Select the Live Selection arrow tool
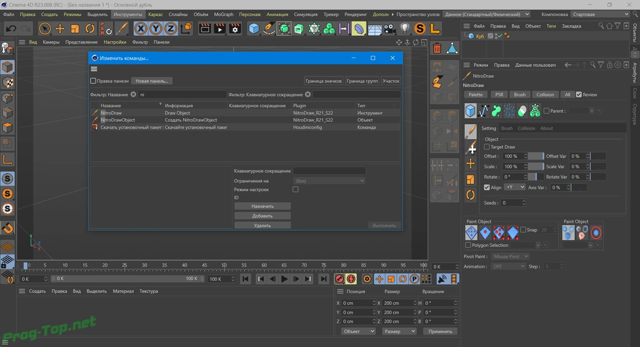Screen dimensions: 640x347 [x=45, y=28]
